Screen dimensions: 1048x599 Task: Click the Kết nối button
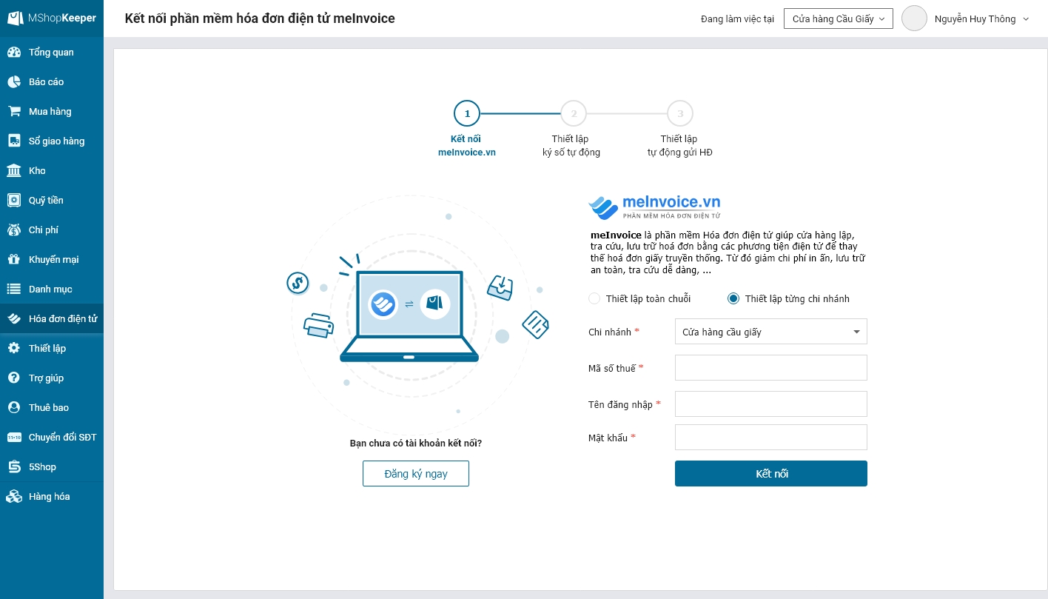(771, 474)
